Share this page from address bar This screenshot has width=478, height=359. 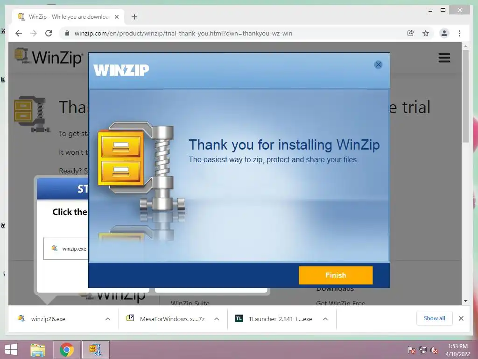coord(410,33)
